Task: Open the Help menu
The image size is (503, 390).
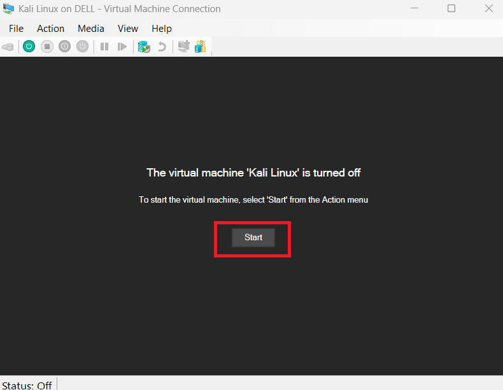Action: (x=162, y=29)
